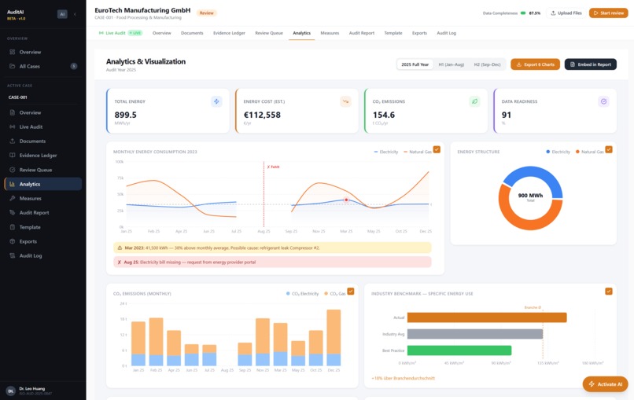Click Embed in Report button

coord(590,64)
